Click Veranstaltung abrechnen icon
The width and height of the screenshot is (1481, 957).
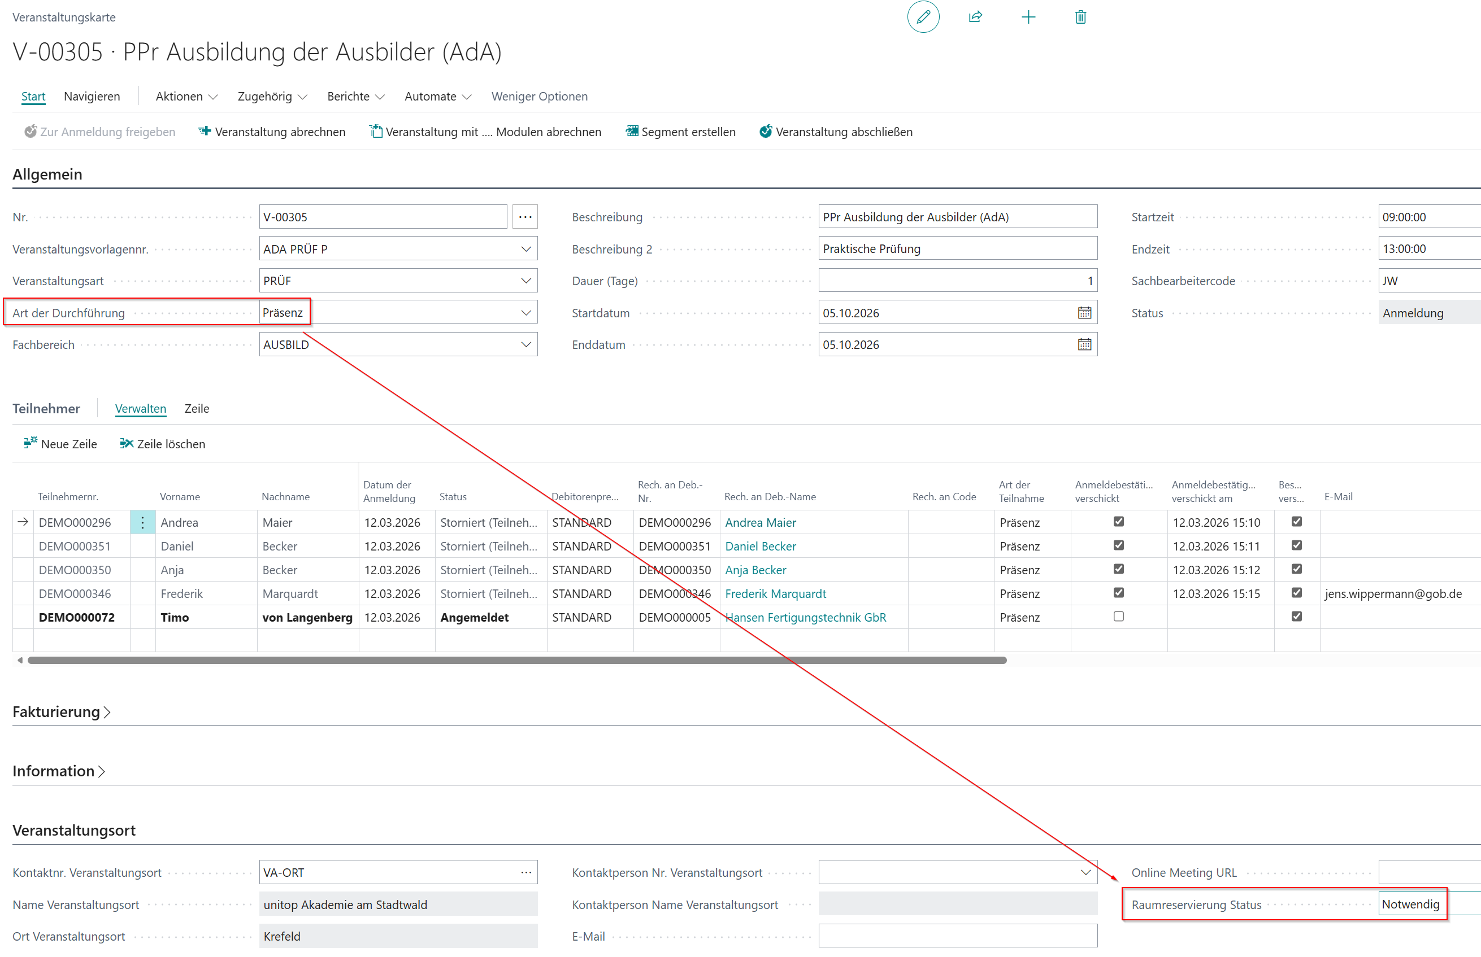(x=205, y=131)
